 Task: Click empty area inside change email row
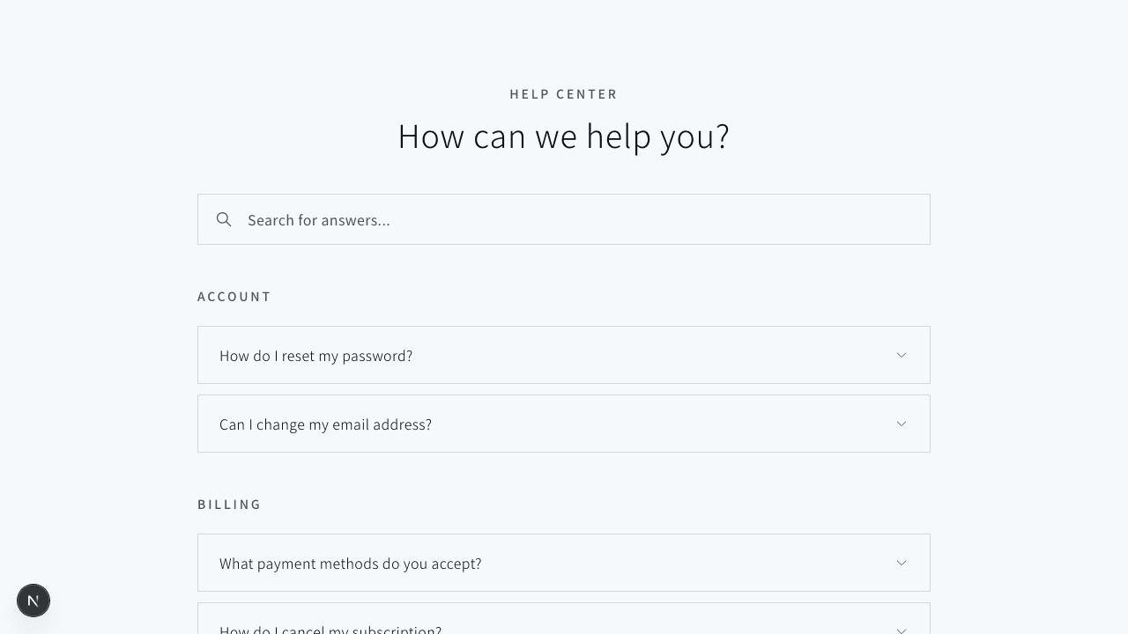(661, 424)
